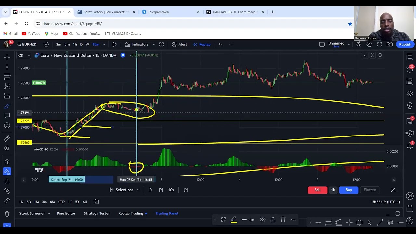Flatten all open positions

coord(370,190)
